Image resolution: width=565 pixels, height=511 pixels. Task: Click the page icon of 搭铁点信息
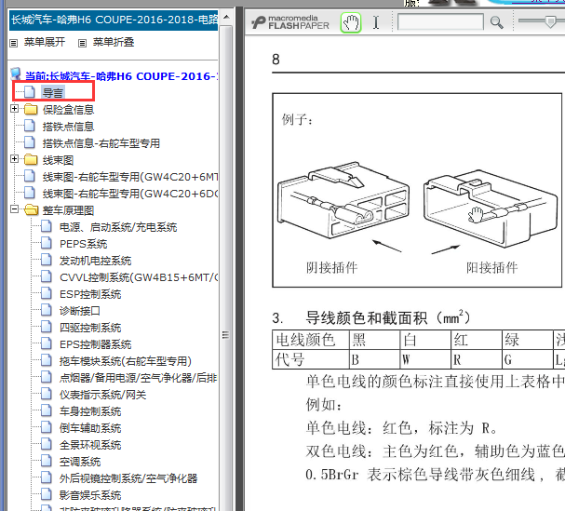pos(30,126)
